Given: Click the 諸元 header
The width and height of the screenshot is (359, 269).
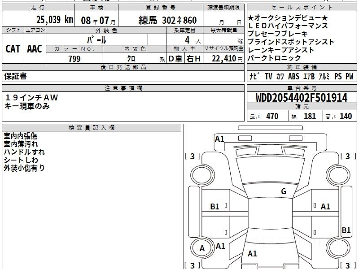Looking at the screenshot, I should click(x=302, y=107).
